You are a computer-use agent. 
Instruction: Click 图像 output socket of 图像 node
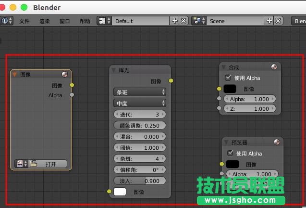coord(72,85)
